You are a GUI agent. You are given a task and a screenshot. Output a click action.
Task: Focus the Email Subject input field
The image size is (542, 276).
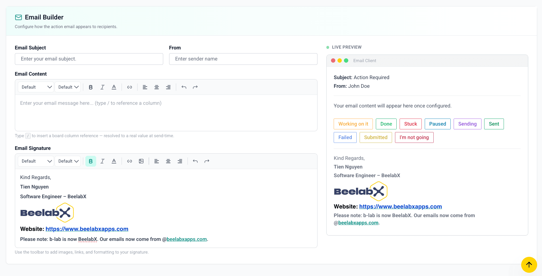tap(89, 59)
